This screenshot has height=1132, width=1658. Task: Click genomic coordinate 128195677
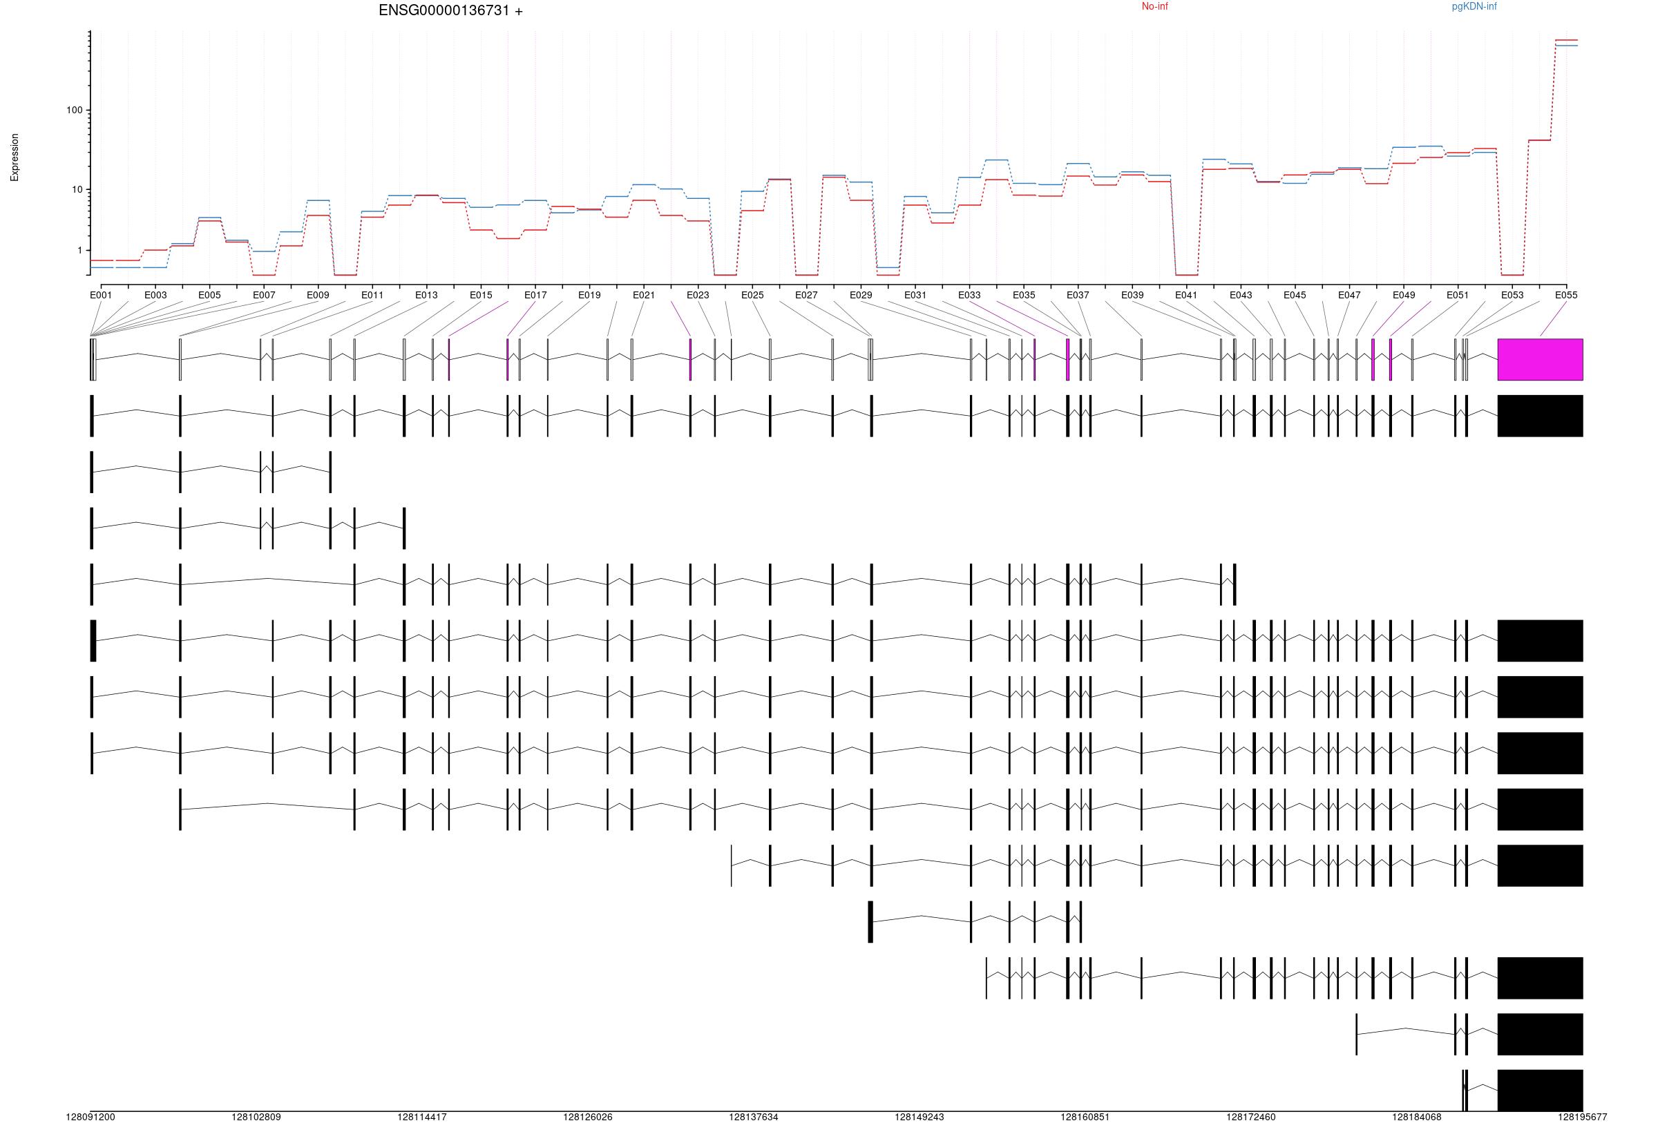[1583, 1117]
